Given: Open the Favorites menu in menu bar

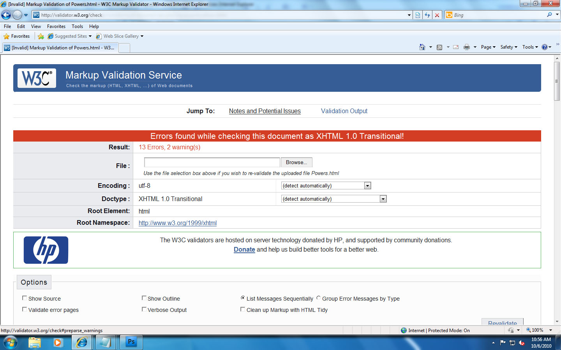Looking at the screenshot, I should [56, 26].
